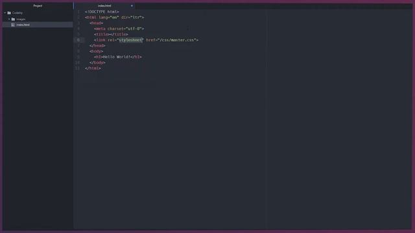
Task: Click the closing html tag
Action: 93,68
